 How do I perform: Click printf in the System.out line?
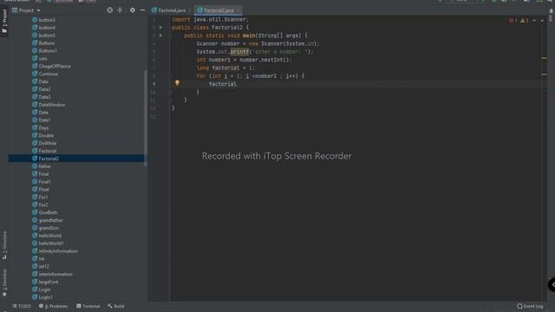[239, 52]
